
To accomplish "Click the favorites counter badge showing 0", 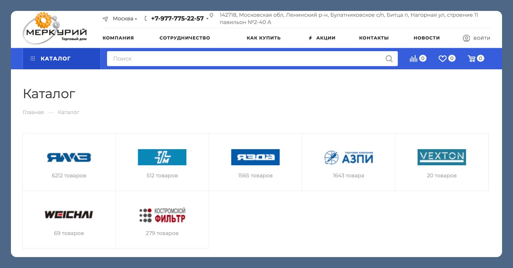I will [x=452, y=58].
